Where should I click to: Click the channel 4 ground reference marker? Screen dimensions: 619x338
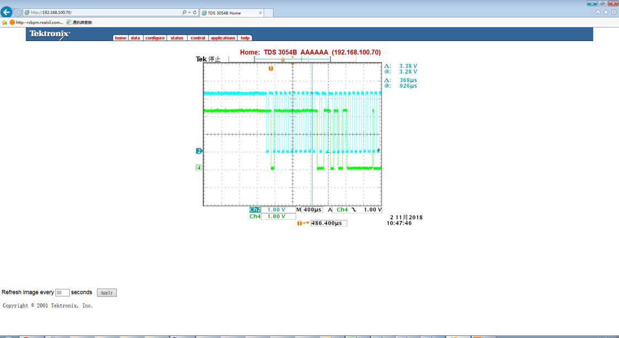click(199, 167)
